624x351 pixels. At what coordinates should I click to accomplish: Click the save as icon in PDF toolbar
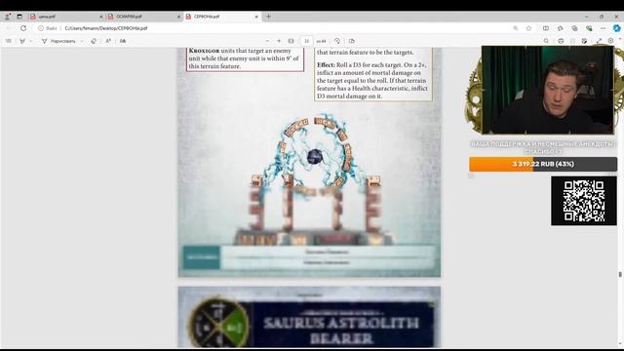(x=584, y=41)
